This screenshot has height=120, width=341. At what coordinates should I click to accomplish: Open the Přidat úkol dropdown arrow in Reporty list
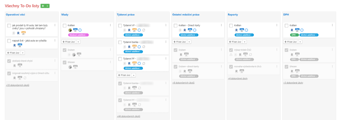coord(245,42)
